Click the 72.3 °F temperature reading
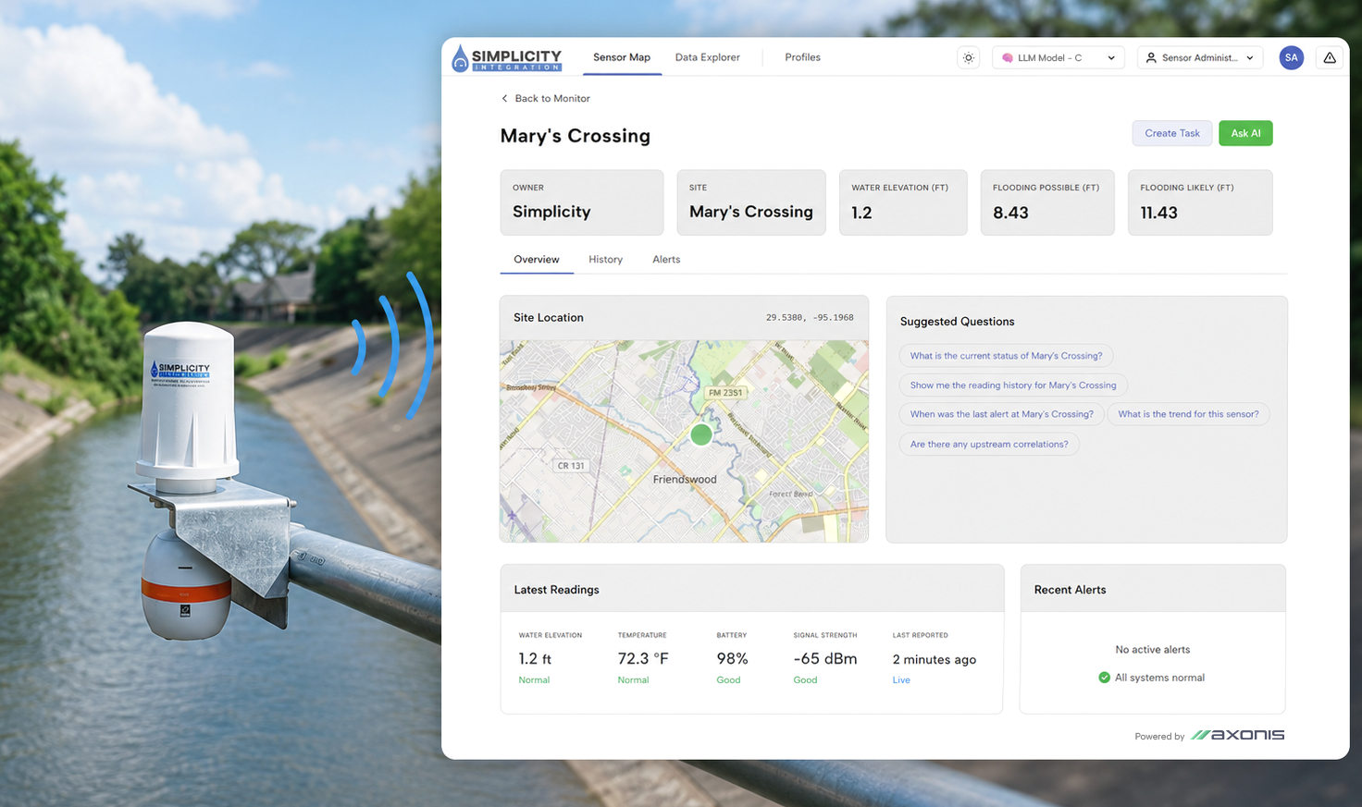The image size is (1362, 807). [x=643, y=659]
